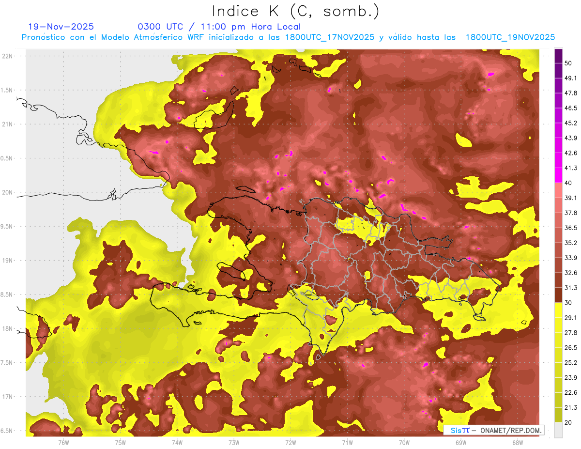Click the title "Indice K (C, somb.)"
The image size is (581, 449).
click(296, 11)
